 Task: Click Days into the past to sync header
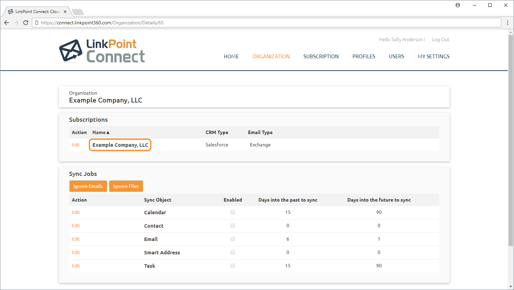(x=288, y=200)
